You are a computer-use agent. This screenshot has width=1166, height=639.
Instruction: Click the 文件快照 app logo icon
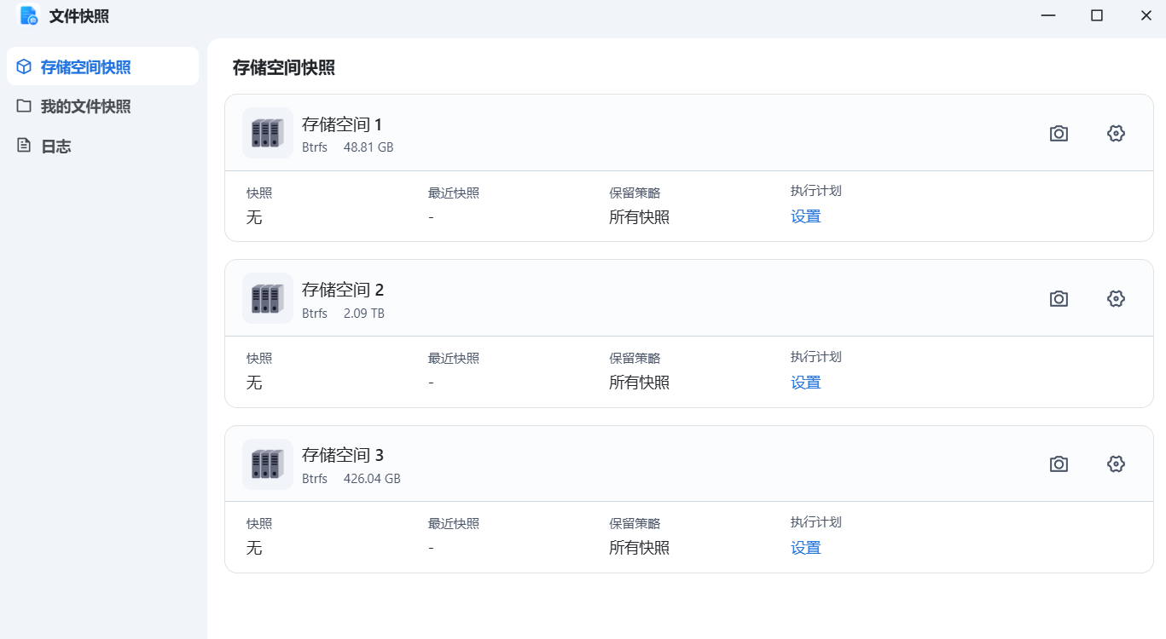pos(30,15)
